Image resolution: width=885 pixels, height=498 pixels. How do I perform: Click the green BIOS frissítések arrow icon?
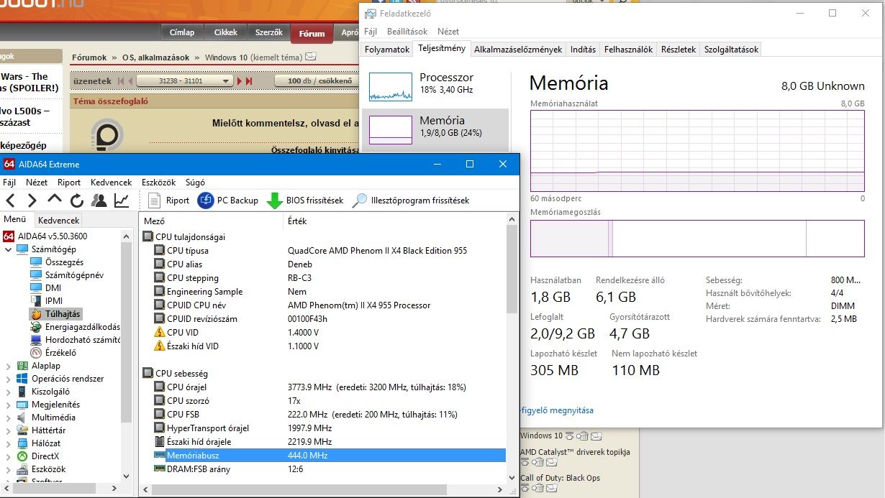coord(275,200)
